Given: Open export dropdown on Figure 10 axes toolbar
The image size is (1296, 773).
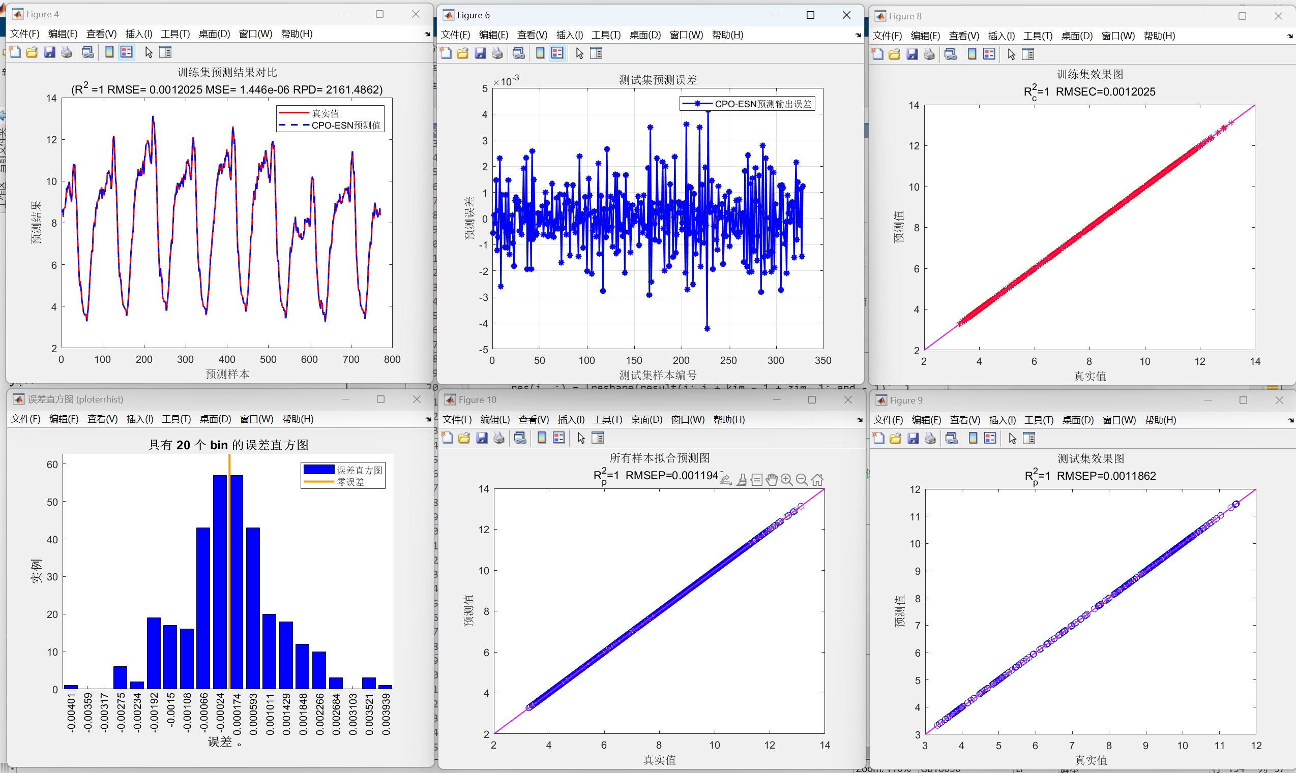Looking at the screenshot, I should [725, 480].
